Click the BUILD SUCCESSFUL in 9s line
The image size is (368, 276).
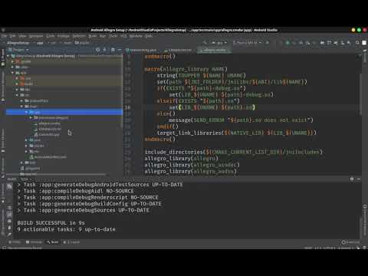51,223
